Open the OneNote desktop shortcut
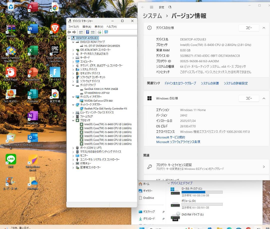270x229 pixels. pos(33,118)
